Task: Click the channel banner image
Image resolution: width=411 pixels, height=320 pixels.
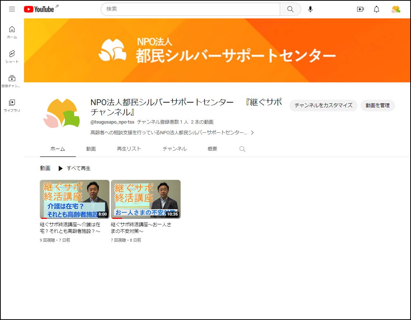Action: point(217,50)
